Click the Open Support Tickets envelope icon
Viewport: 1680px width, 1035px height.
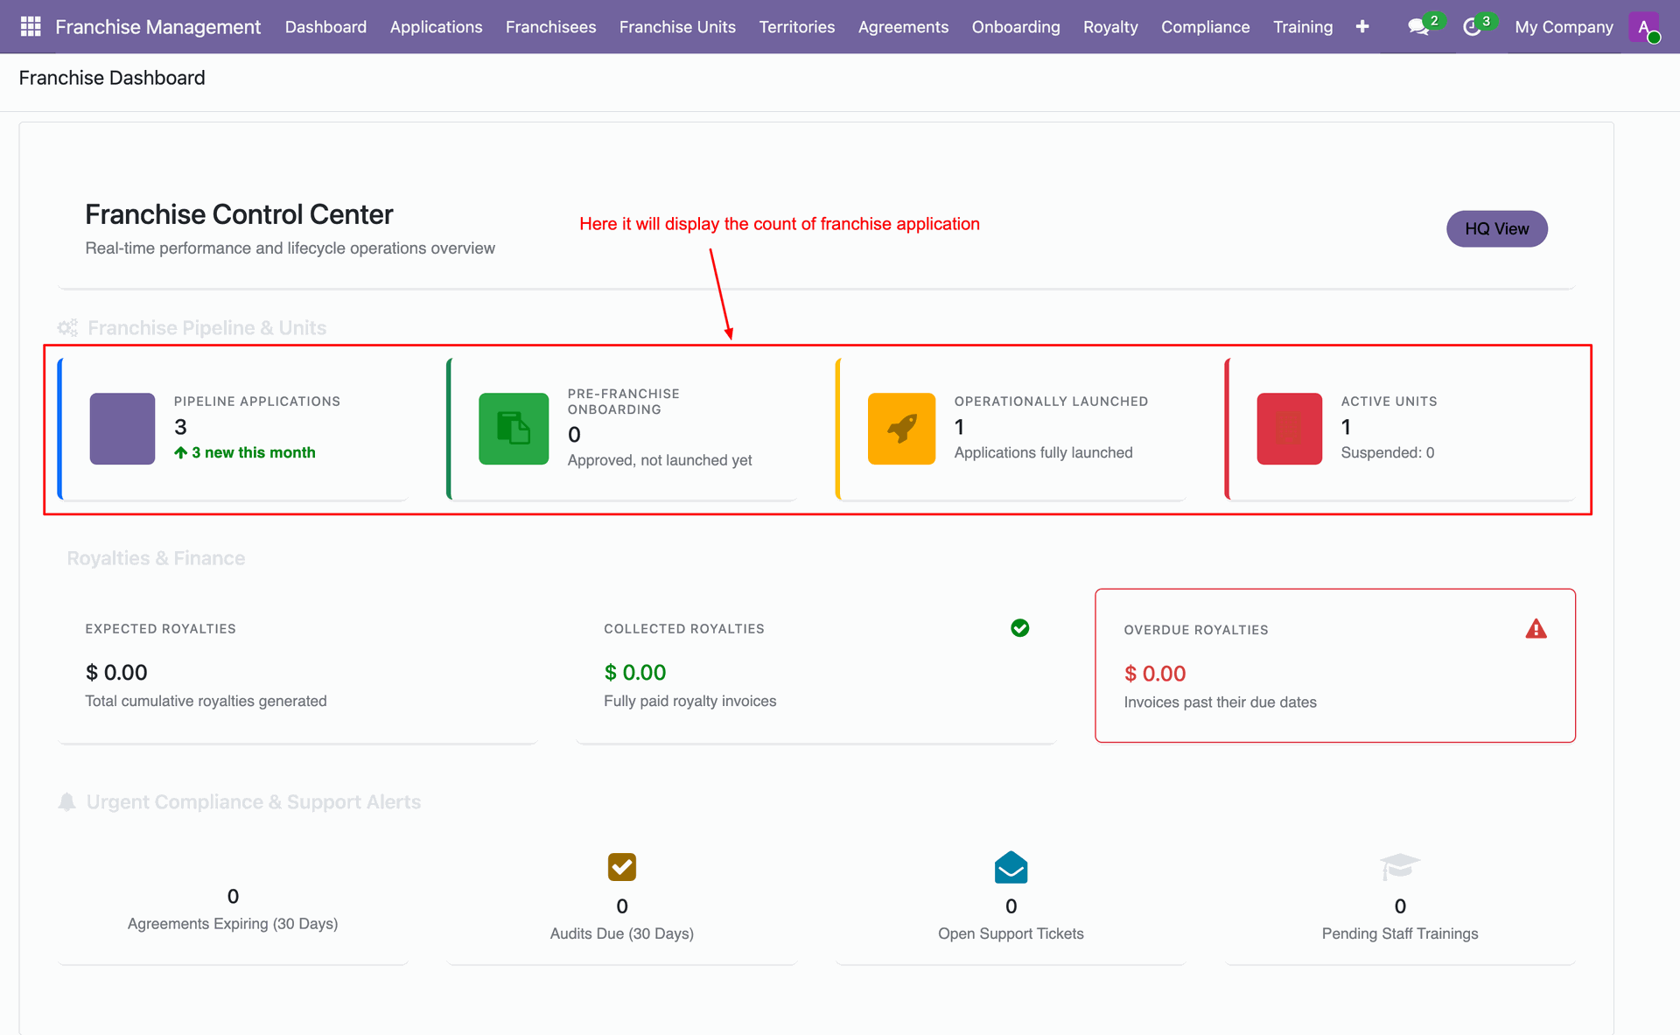[1011, 867]
